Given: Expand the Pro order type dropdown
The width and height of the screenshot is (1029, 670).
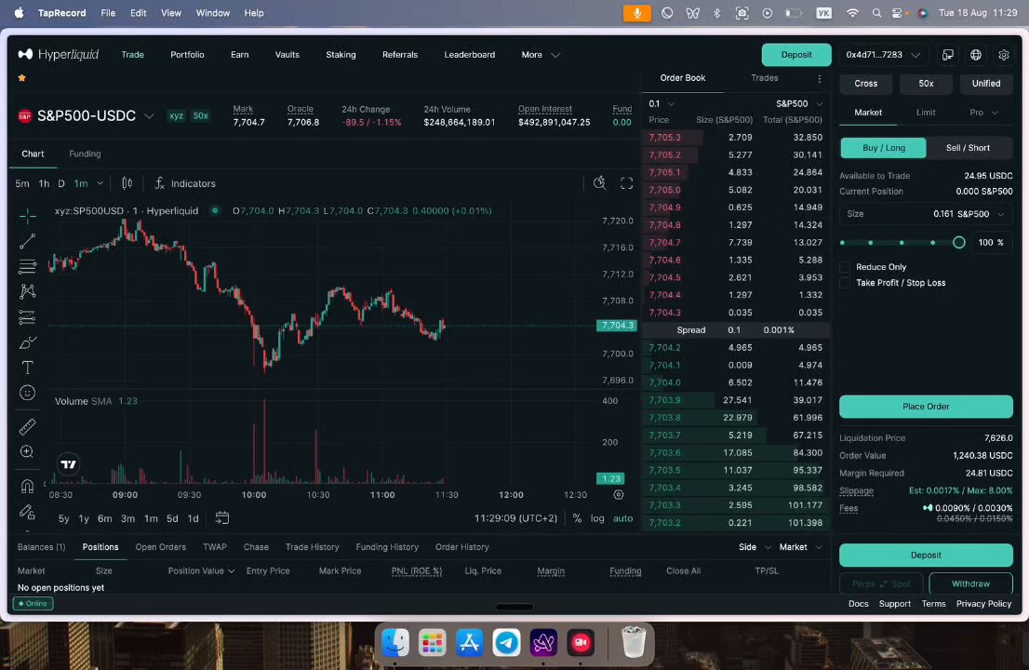Looking at the screenshot, I should (x=983, y=113).
